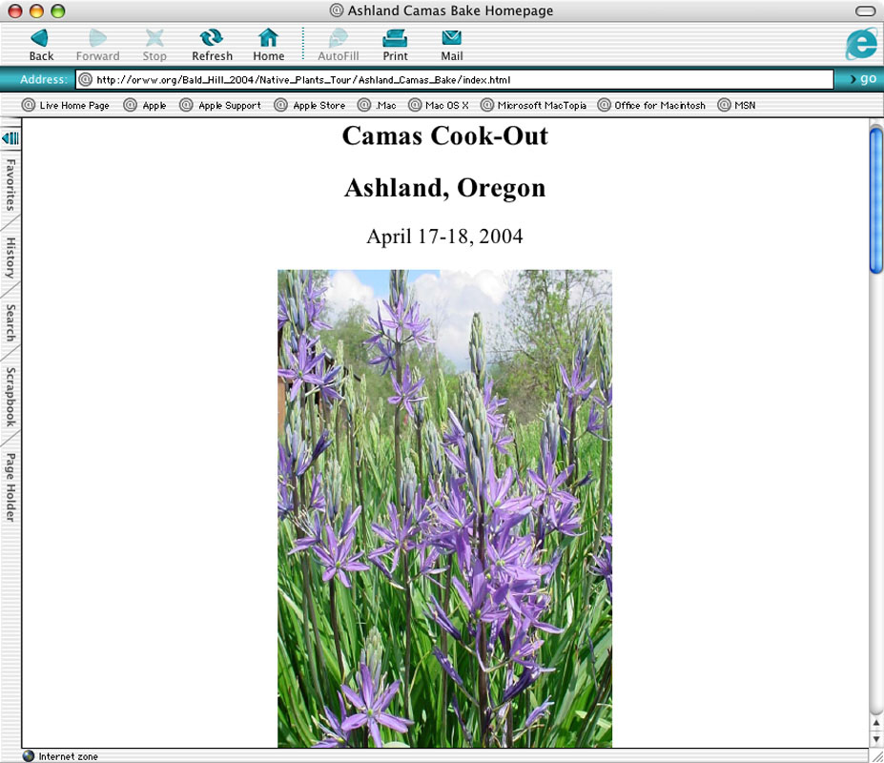Collapse the Explorer bar toggle arrow
The height and width of the screenshot is (763, 884).
pos(10,138)
